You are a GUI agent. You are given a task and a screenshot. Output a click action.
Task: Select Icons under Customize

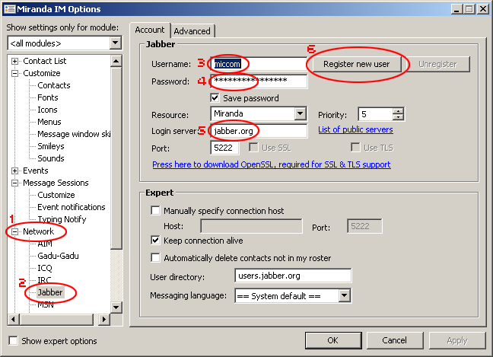click(47, 110)
